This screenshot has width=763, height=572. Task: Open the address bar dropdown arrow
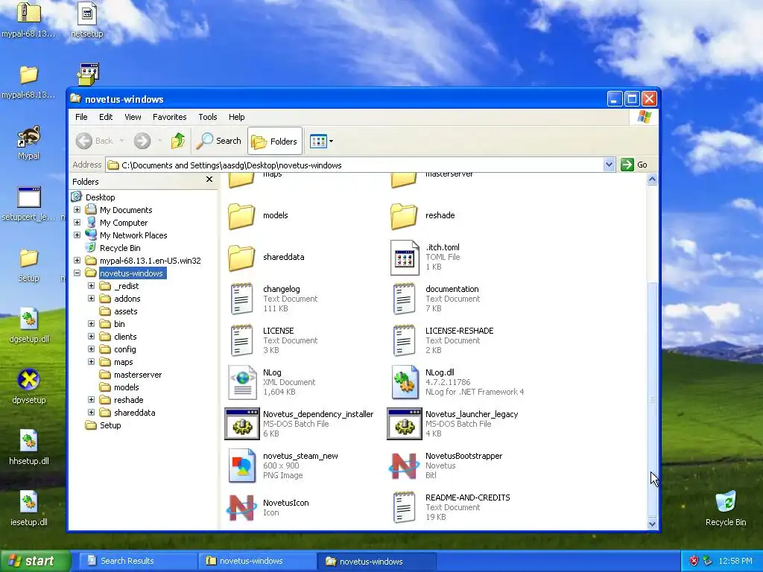609,165
